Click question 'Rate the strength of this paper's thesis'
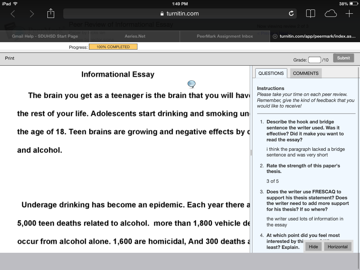 click(x=303, y=168)
